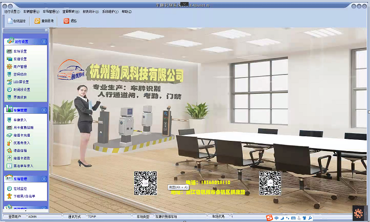370x222 pixels.
Task: Open the fourth menu, between 车场管理 and 报表统计
Action: point(71,11)
